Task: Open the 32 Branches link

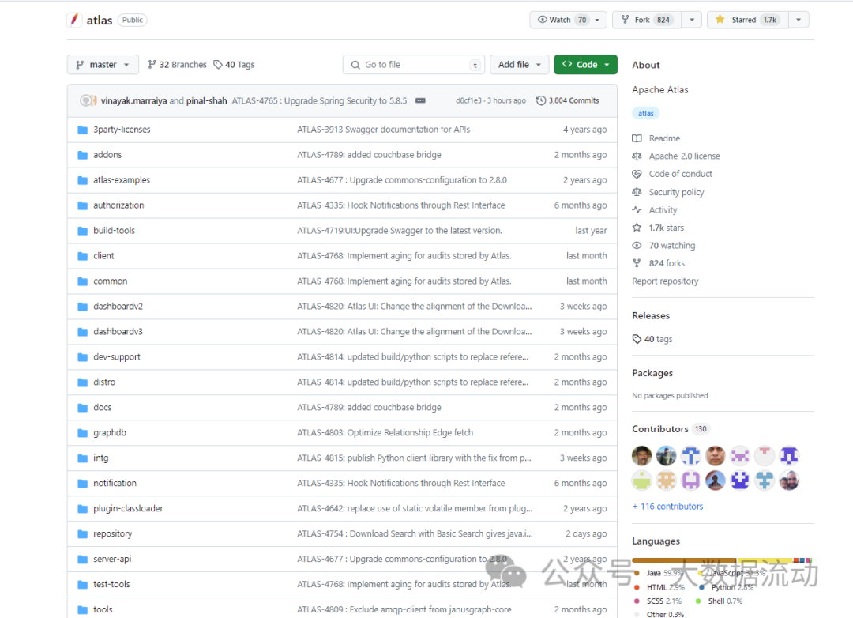Action: coord(178,64)
